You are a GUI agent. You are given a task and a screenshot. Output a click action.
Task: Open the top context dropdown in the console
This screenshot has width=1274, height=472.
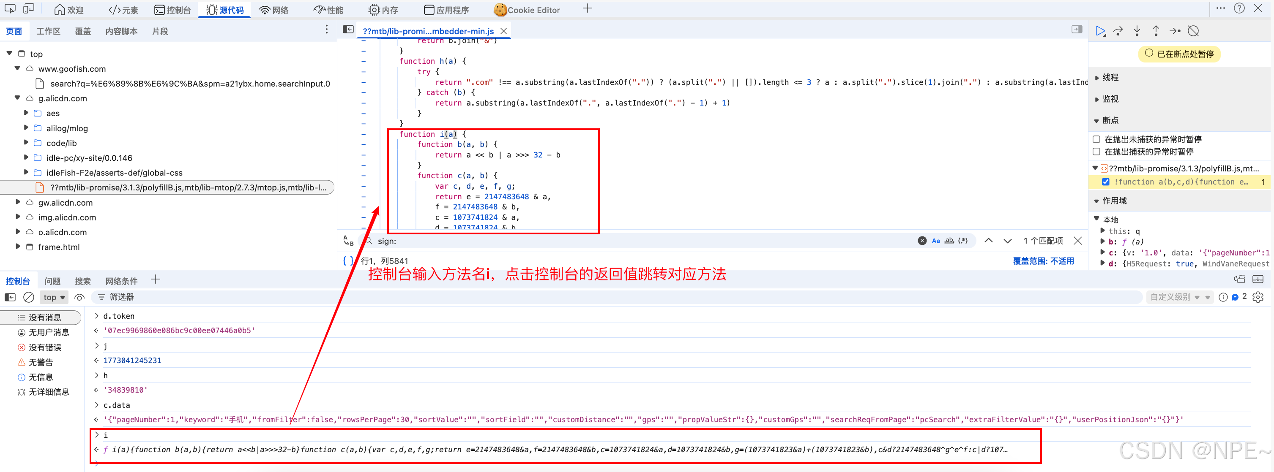point(54,297)
